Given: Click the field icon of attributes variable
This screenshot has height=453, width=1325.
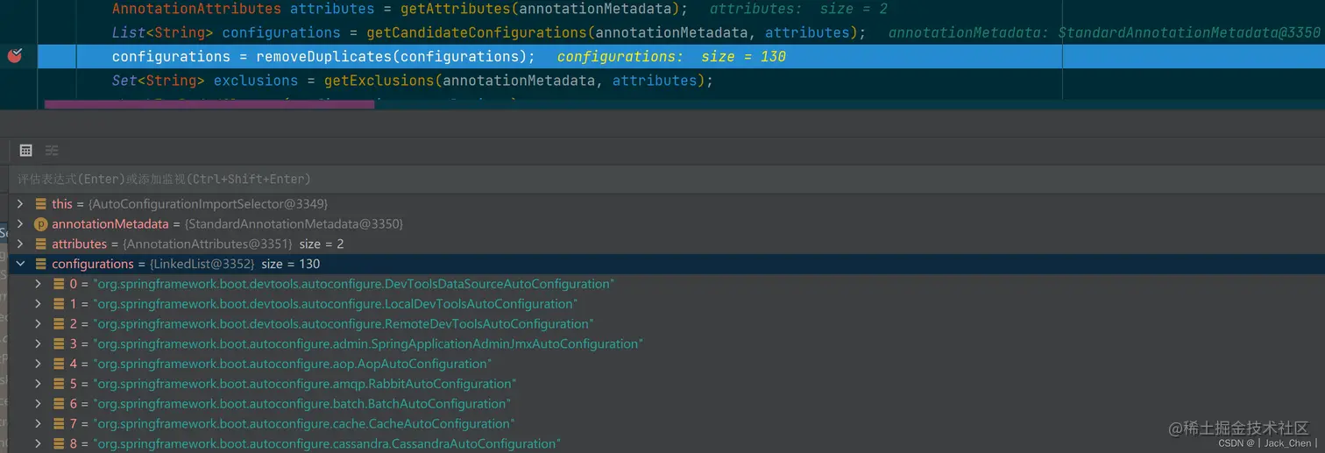Looking at the screenshot, I should (x=40, y=244).
